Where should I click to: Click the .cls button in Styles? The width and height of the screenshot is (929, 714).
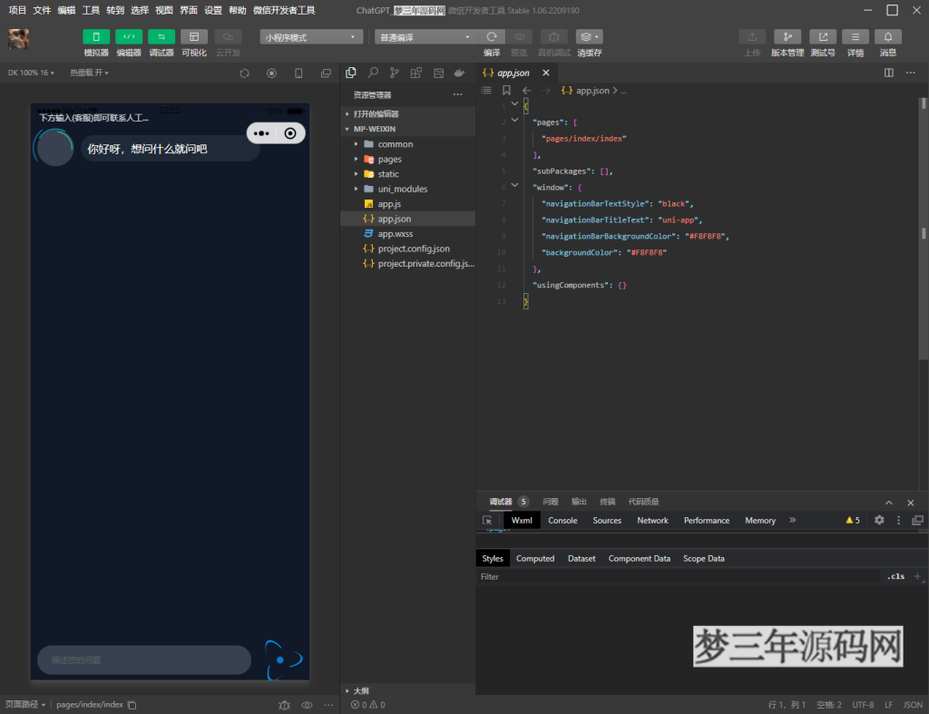(895, 576)
